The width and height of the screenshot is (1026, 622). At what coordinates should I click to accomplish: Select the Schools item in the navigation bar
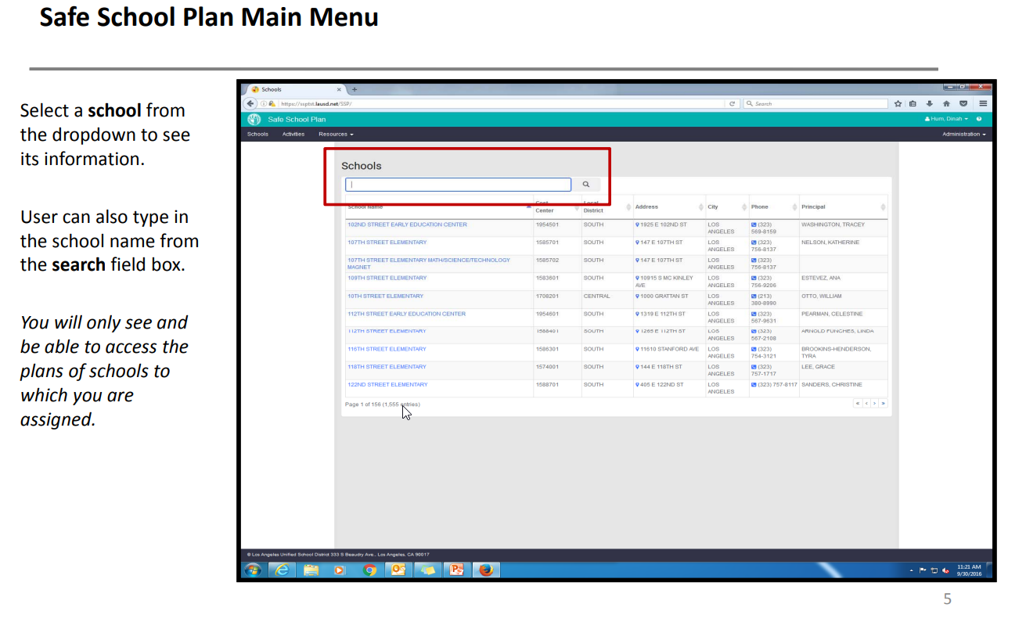(257, 135)
